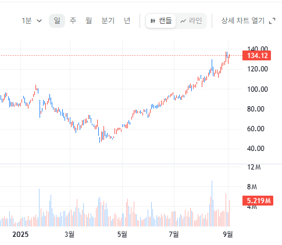The width and height of the screenshot is (282, 245).
Task: Click the 100.00 price axis label
Action: pos(258,89)
